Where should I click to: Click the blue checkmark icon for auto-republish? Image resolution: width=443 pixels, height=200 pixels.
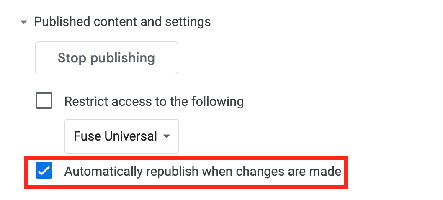pos(44,171)
